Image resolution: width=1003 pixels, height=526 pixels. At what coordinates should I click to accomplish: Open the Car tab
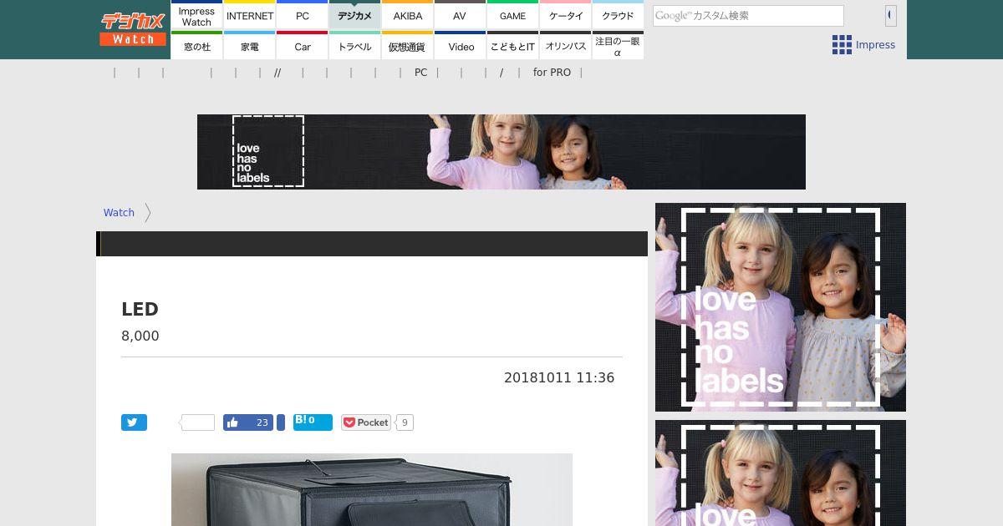coord(303,46)
